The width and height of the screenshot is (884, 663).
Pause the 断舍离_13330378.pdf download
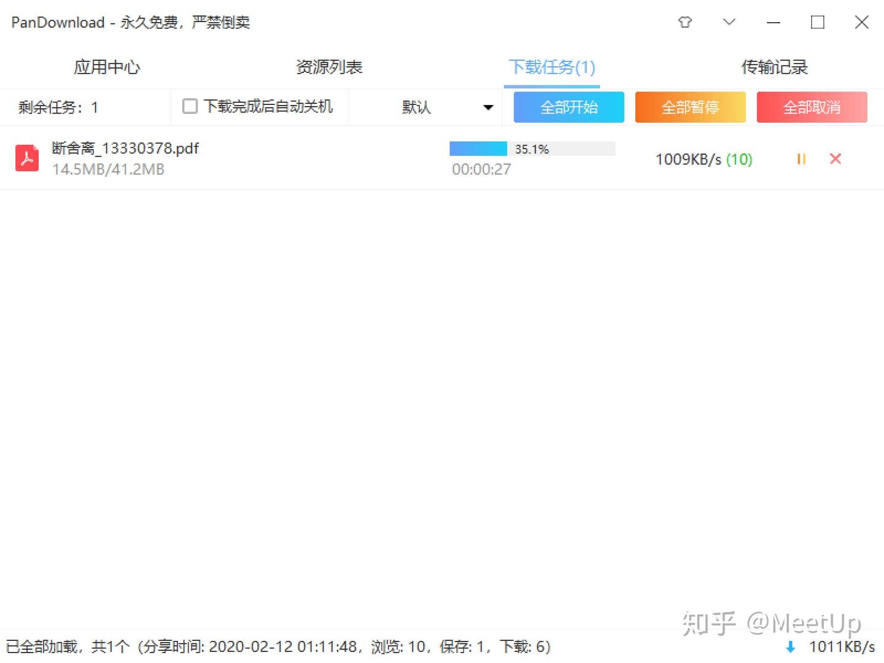click(801, 159)
